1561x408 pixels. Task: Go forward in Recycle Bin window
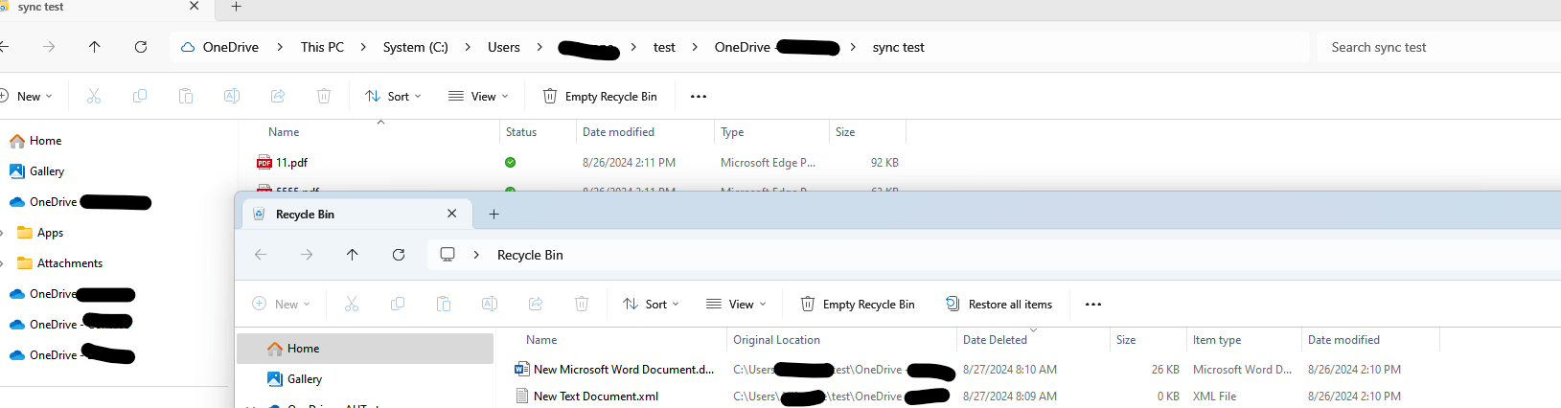pos(307,255)
